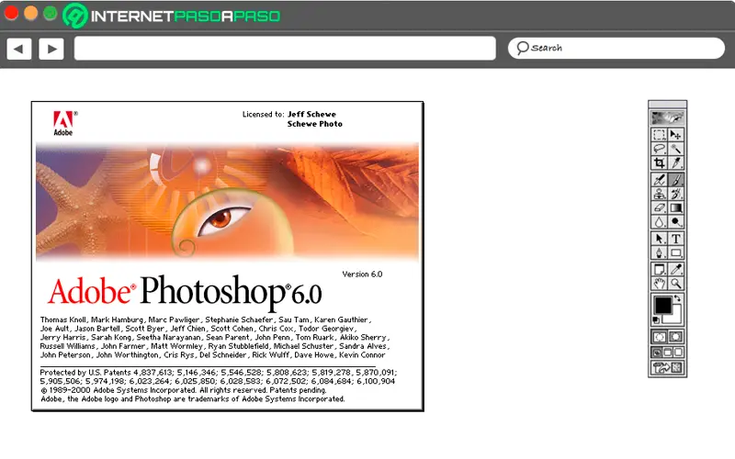Screen dimensions: 735x459
Task: Click the toolbox title bar
Action: [x=668, y=105]
